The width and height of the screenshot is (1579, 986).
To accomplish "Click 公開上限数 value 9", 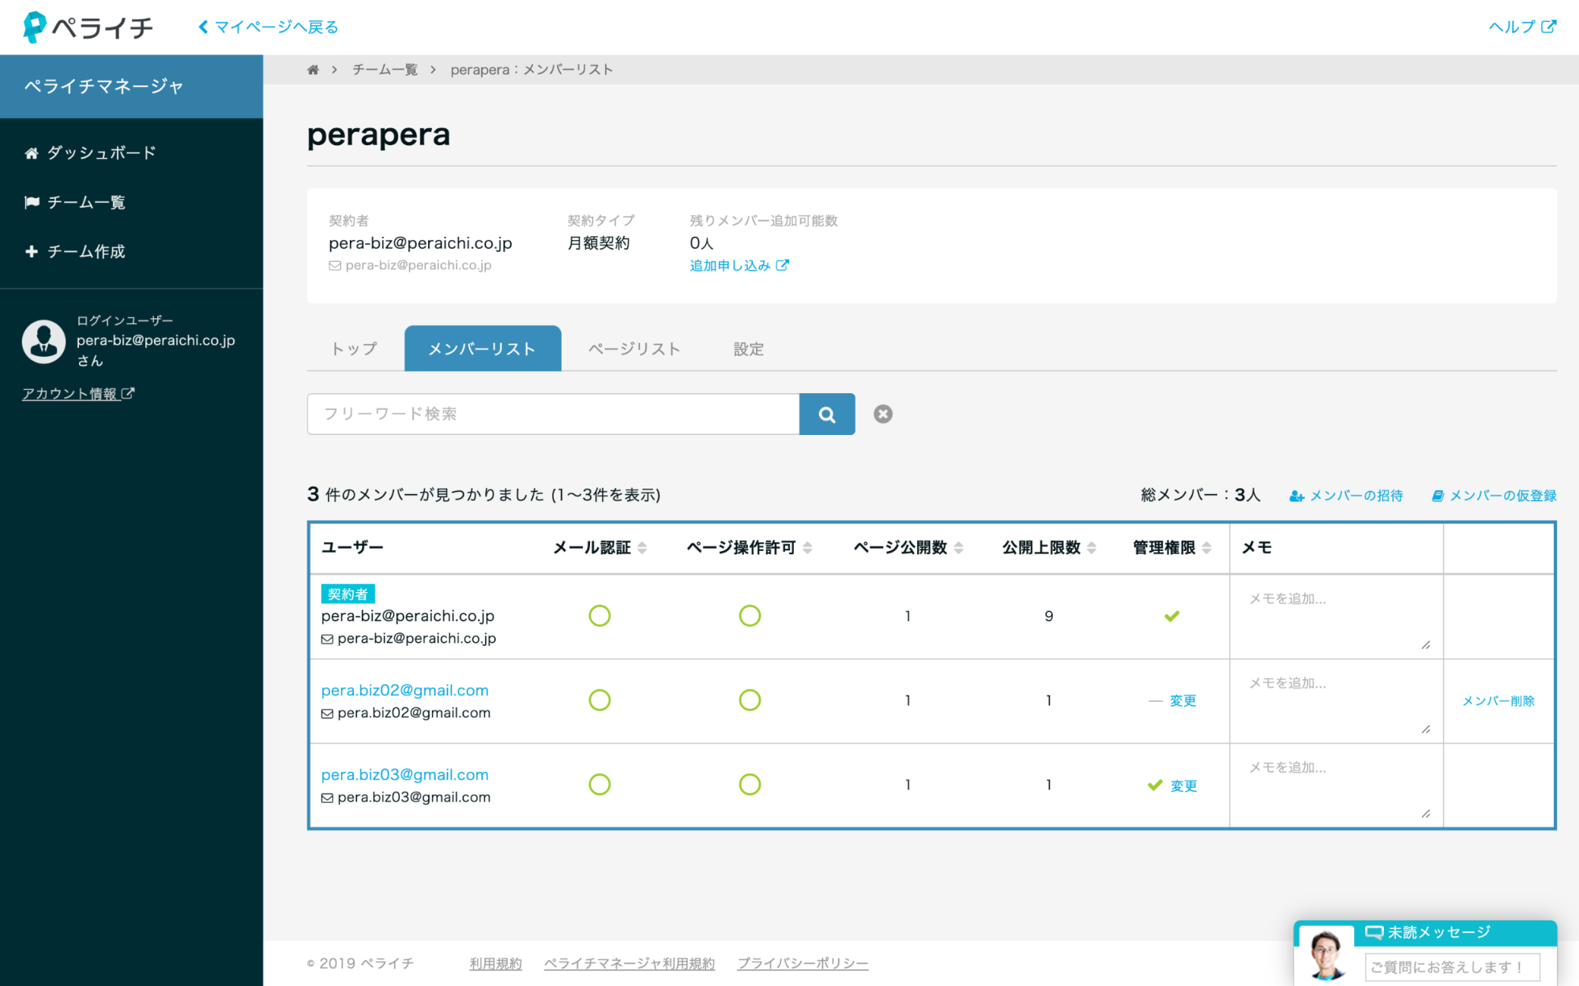I will pyautogui.click(x=1048, y=616).
